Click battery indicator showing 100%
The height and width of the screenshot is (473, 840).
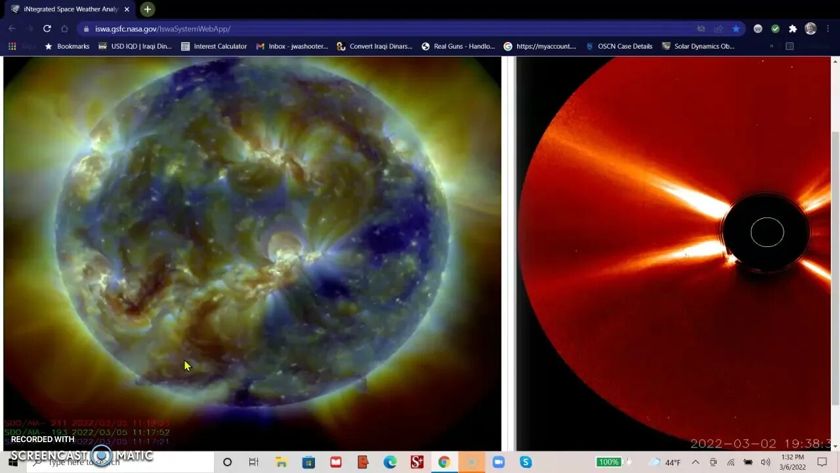tap(608, 462)
